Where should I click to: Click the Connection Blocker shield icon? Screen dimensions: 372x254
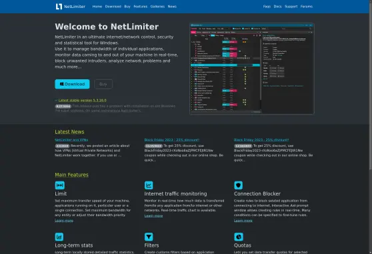point(239,185)
